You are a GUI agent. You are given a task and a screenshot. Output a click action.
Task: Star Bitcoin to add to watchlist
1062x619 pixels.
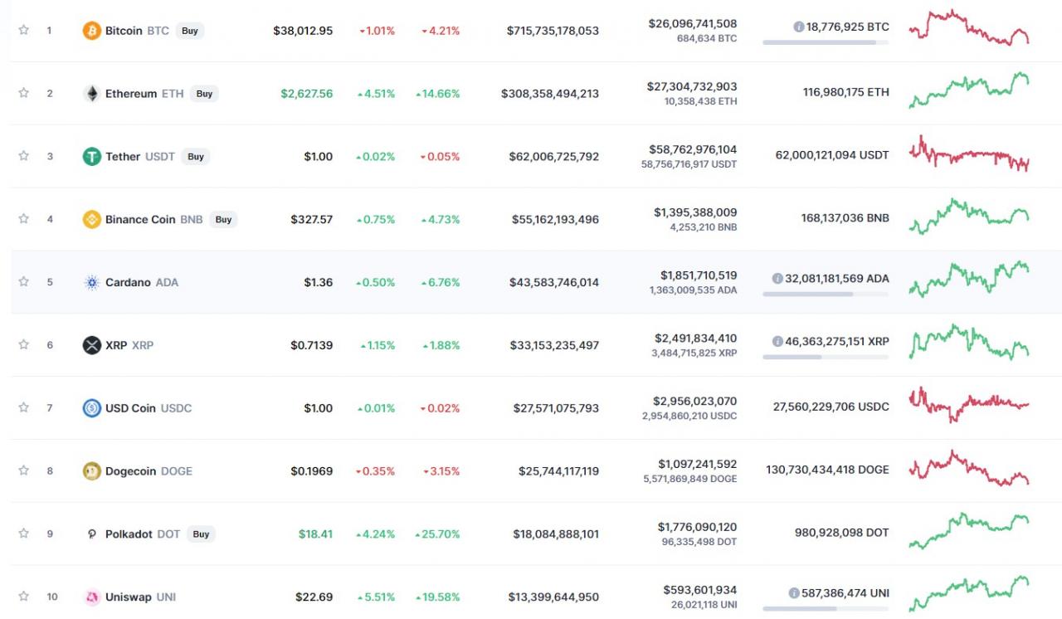[24, 30]
